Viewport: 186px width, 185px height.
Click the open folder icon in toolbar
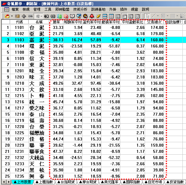pos(7,16)
